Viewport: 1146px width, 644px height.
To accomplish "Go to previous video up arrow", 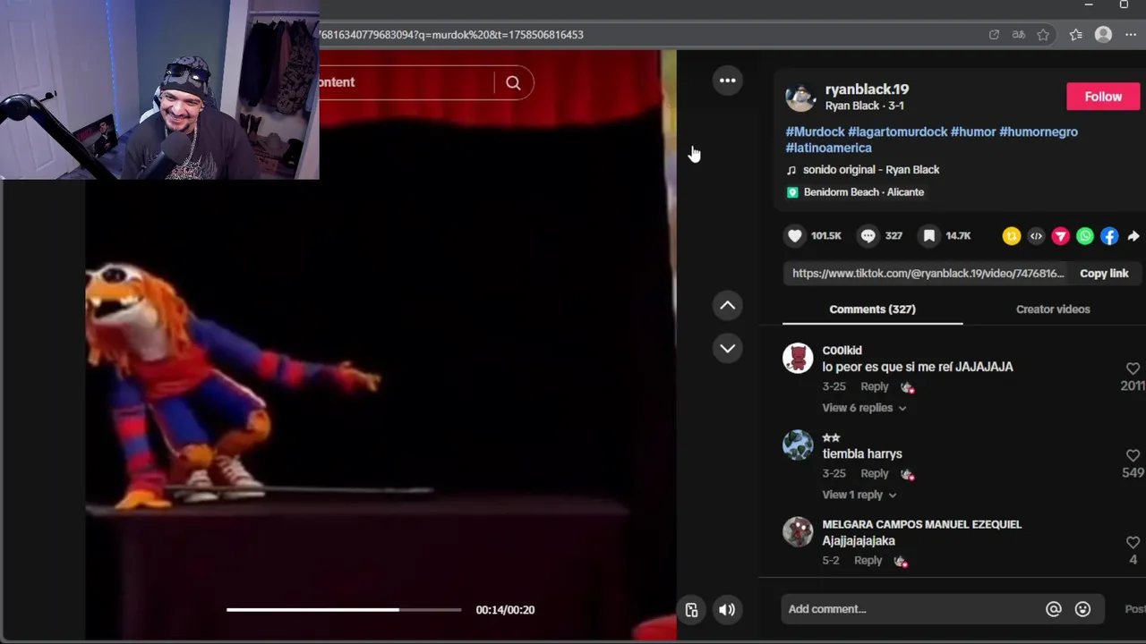I will coord(728,306).
